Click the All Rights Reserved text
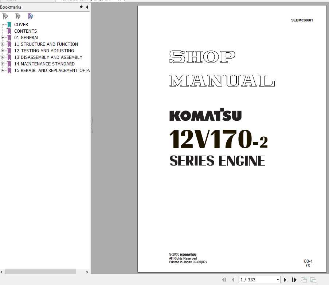Image resolution: width=329 pixels, height=285 pixels. click(183, 258)
